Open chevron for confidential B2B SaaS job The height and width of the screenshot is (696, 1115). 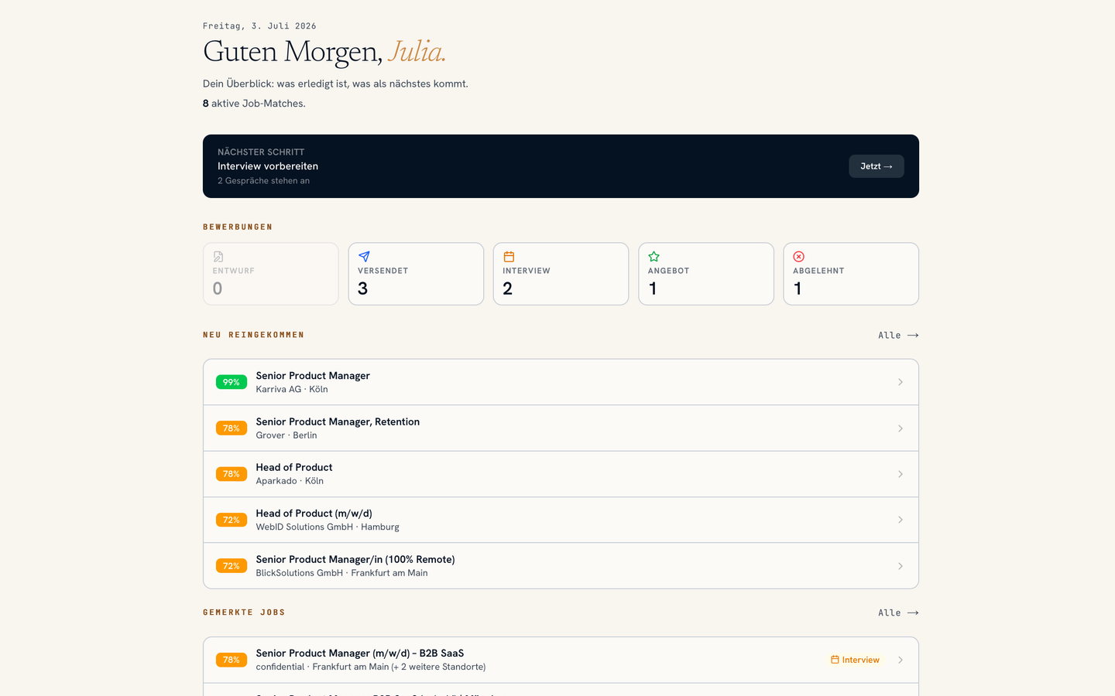click(900, 660)
